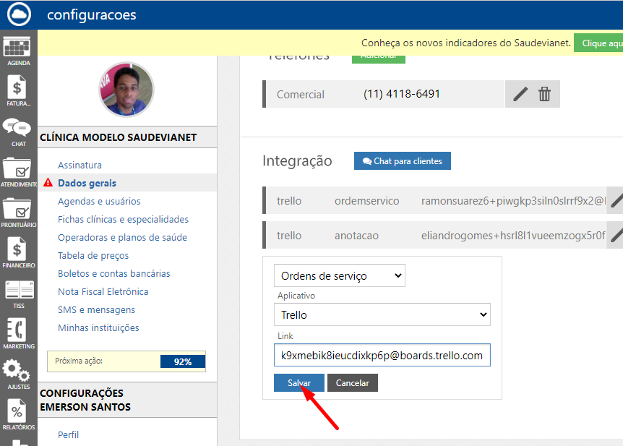Open the Aplicativo Trello dropdown
This screenshot has height=446, width=623.
382,314
